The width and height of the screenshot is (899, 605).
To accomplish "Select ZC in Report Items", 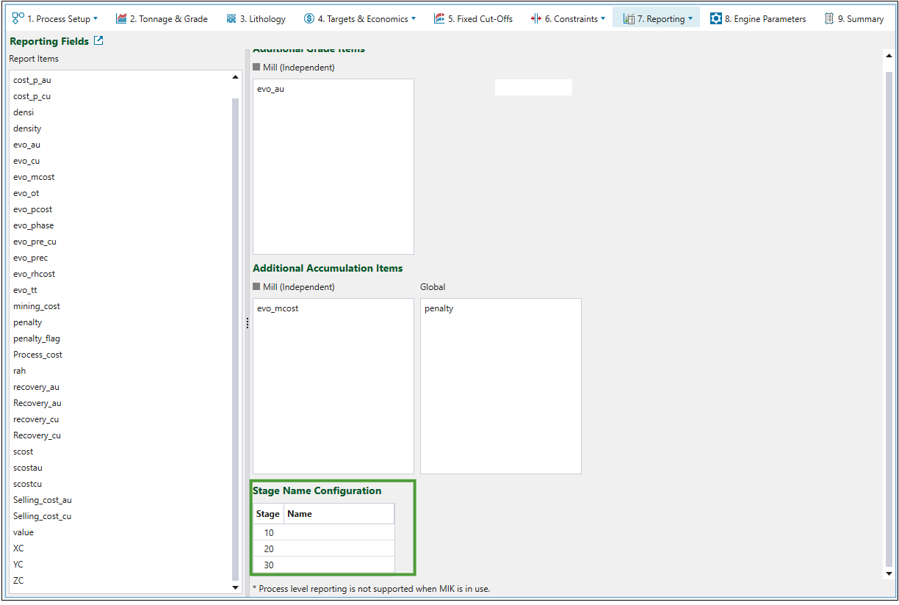I will point(18,581).
